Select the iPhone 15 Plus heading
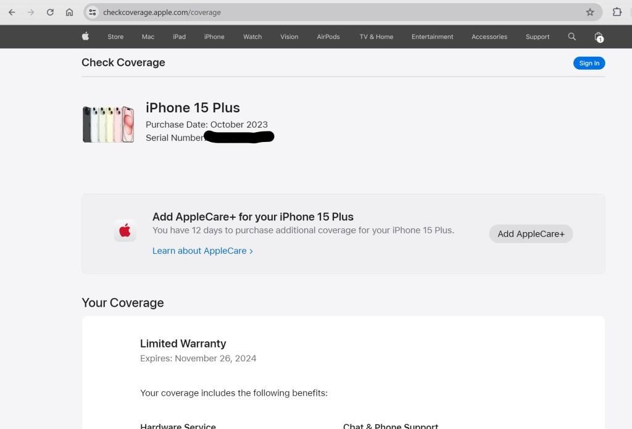632x429 pixels. (x=193, y=107)
